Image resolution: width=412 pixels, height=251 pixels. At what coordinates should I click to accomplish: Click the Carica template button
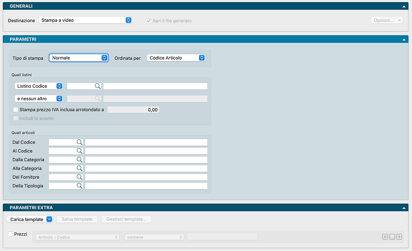click(x=30, y=219)
